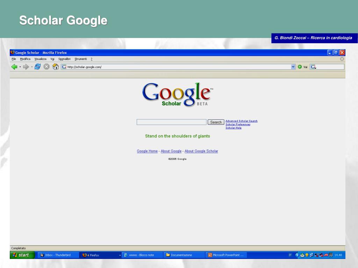Click the site favicon in the address bar
This screenshot has height=268, width=358.
point(64,67)
